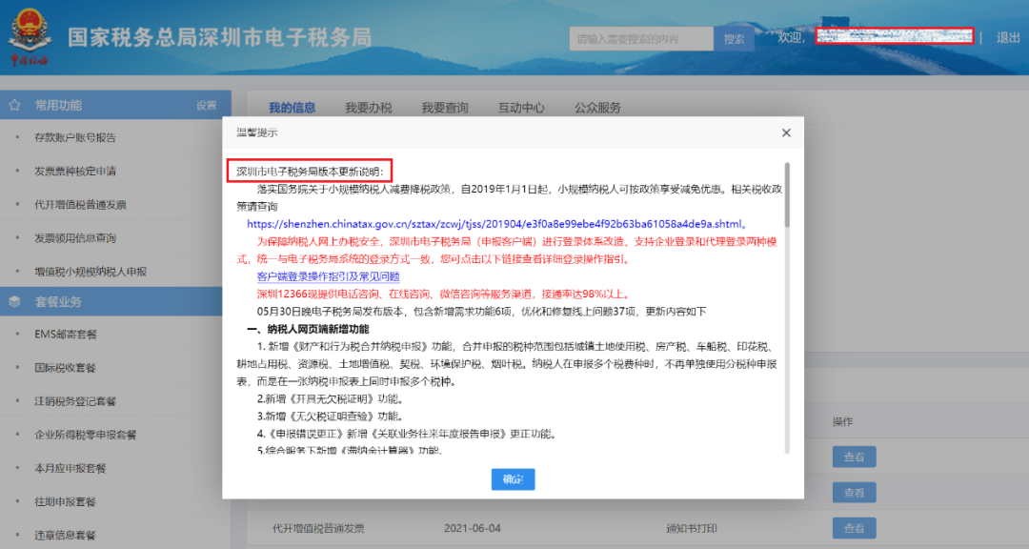The height and width of the screenshot is (549, 1029).
Task: Click the 操作 column header
Action: pos(842,421)
